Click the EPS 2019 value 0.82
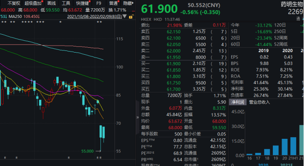304x166 pixels. (x=264, y=57)
